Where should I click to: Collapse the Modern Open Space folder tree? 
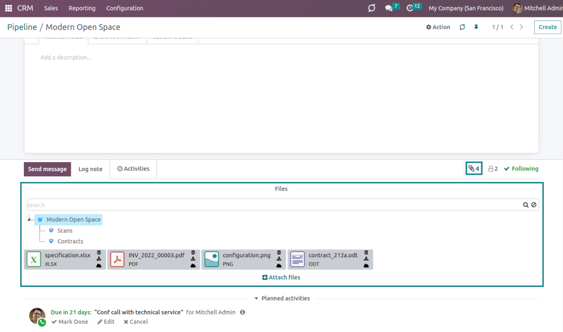(x=29, y=219)
